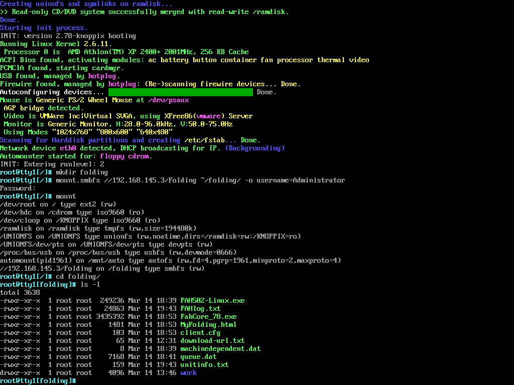This screenshot has width=514, height=385.
Task: Click the 'drwxr-xr-x' permissions text
Action: pyautogui.click(x=20, y=373)
